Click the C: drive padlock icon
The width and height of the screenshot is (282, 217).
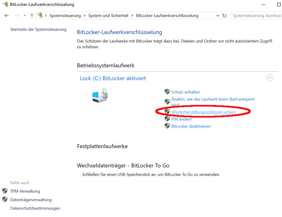coord(100,95)
